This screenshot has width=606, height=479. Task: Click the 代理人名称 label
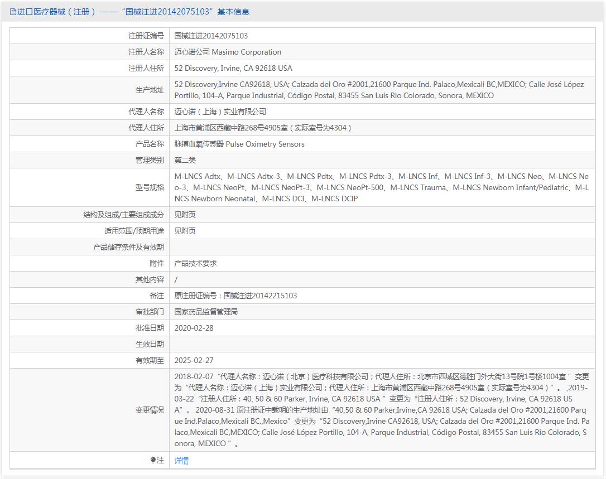146,112
